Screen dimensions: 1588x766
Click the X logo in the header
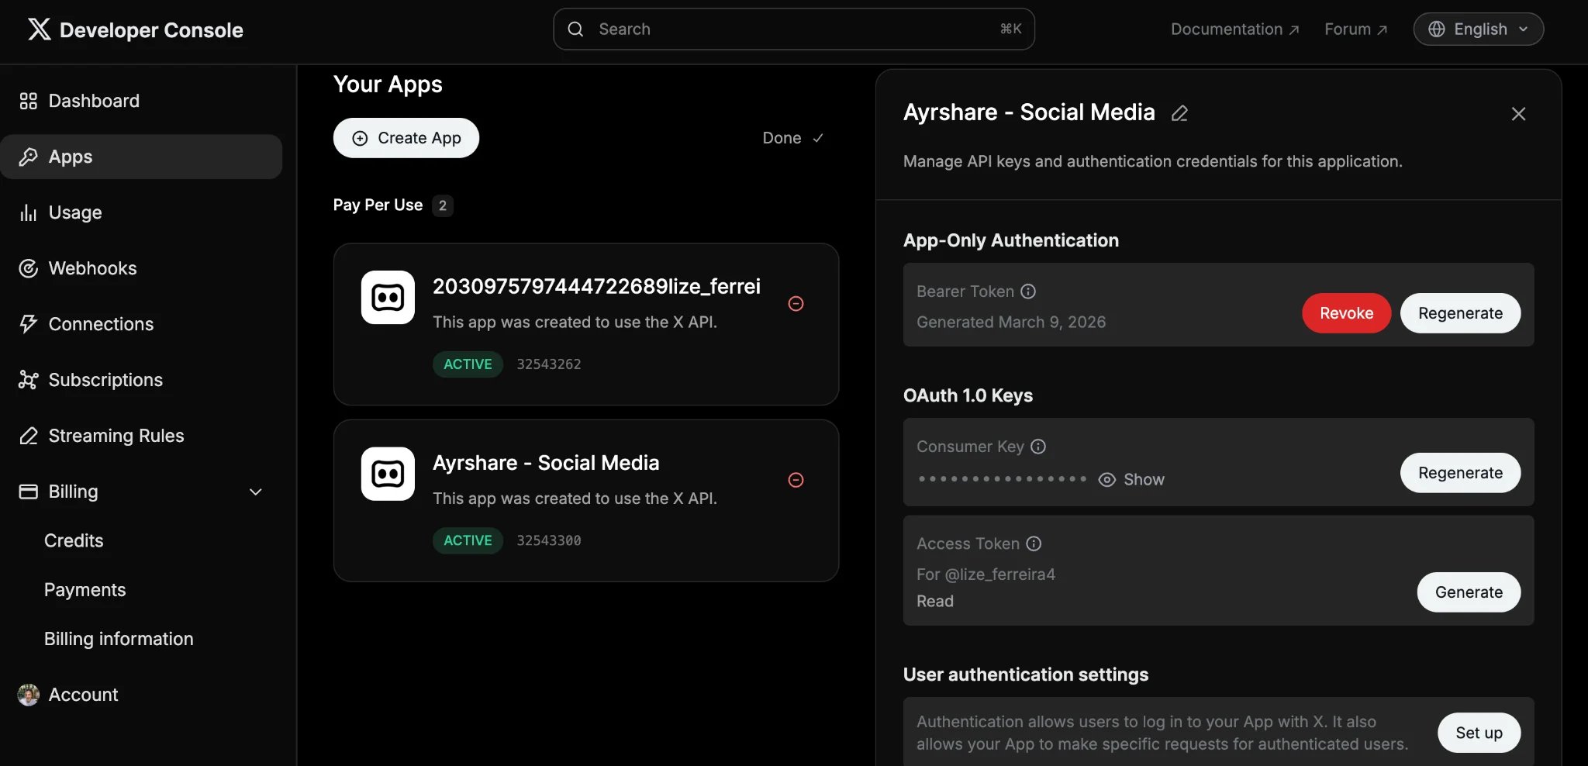[39, 29]
